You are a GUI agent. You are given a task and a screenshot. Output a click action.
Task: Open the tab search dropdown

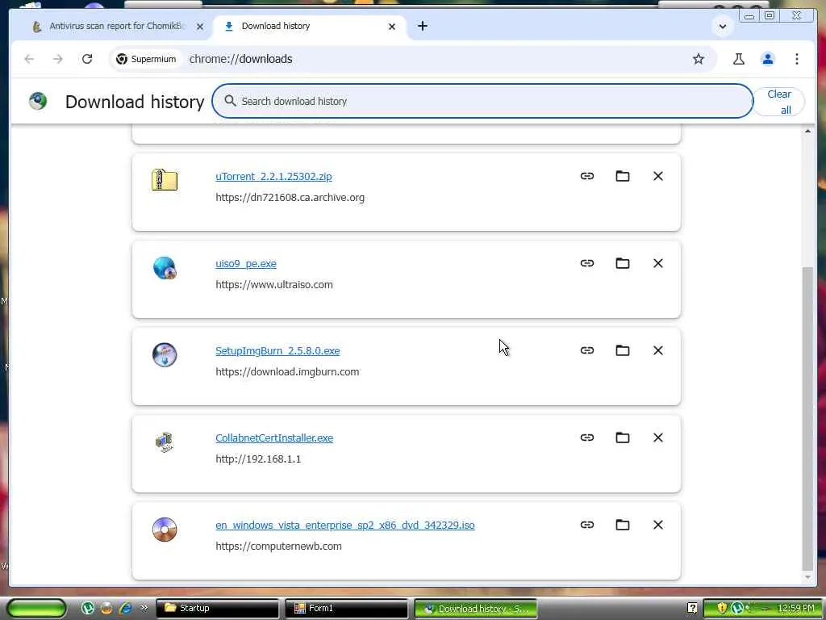(722, 26)
